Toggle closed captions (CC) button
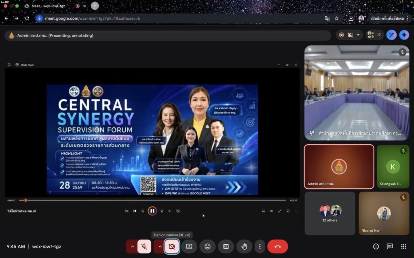 [x=226, y=246]
